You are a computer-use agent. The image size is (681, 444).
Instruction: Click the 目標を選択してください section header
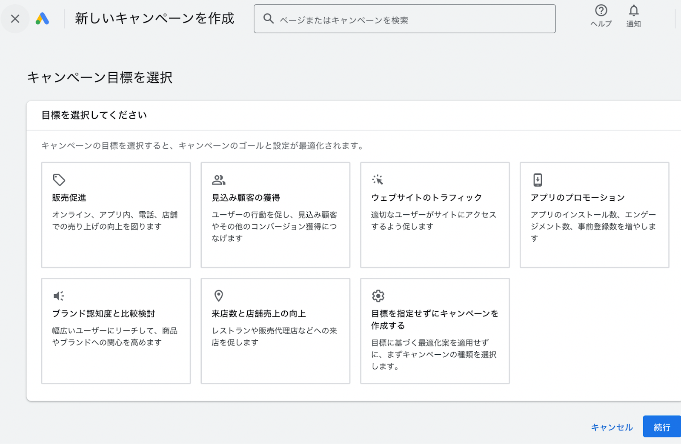(94, 115)
